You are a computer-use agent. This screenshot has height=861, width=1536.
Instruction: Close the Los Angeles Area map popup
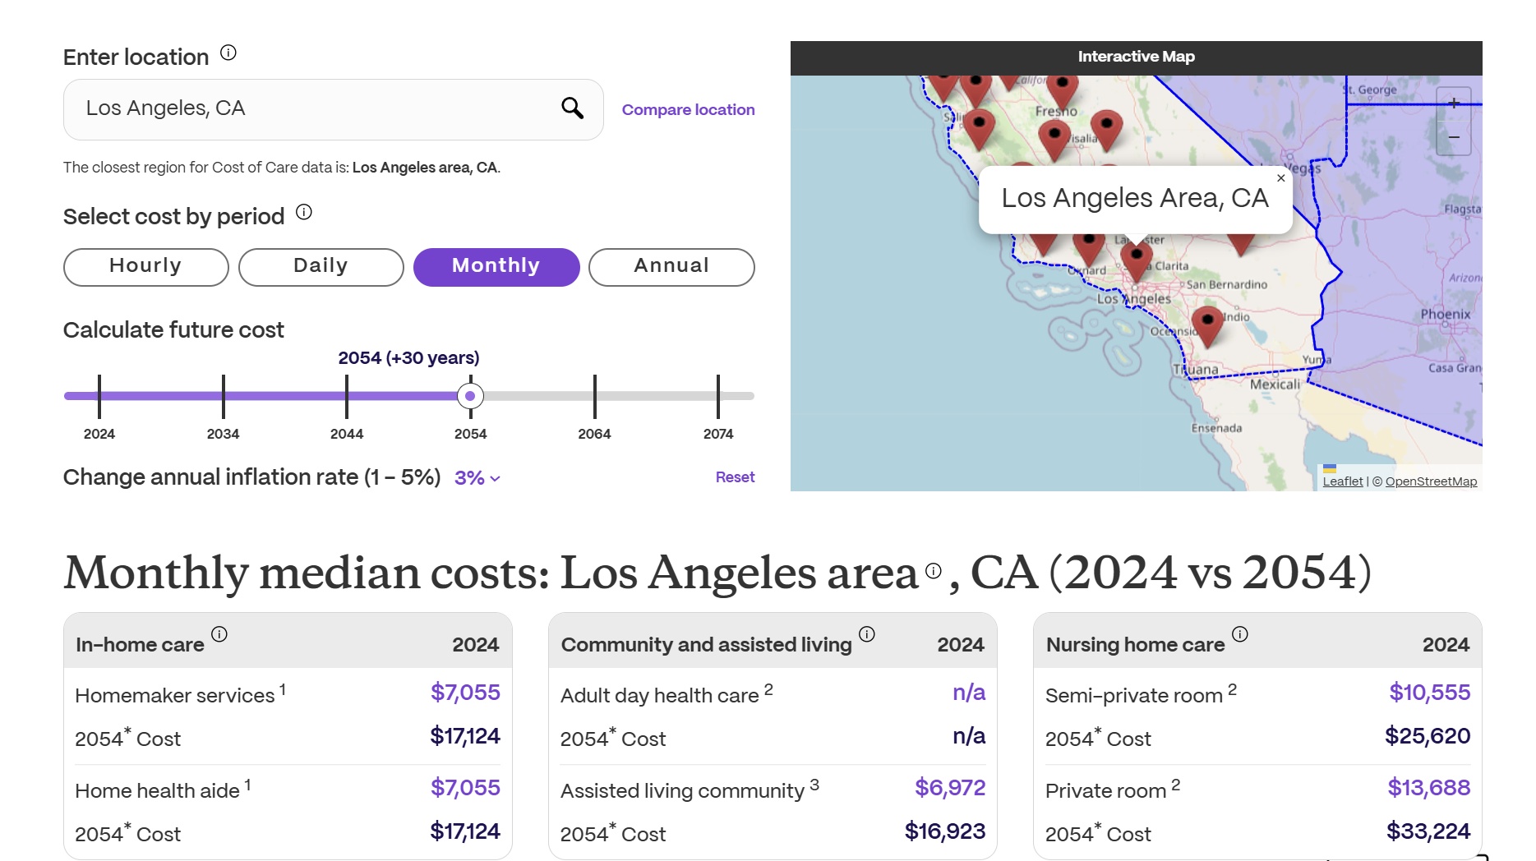point(1280,178)
